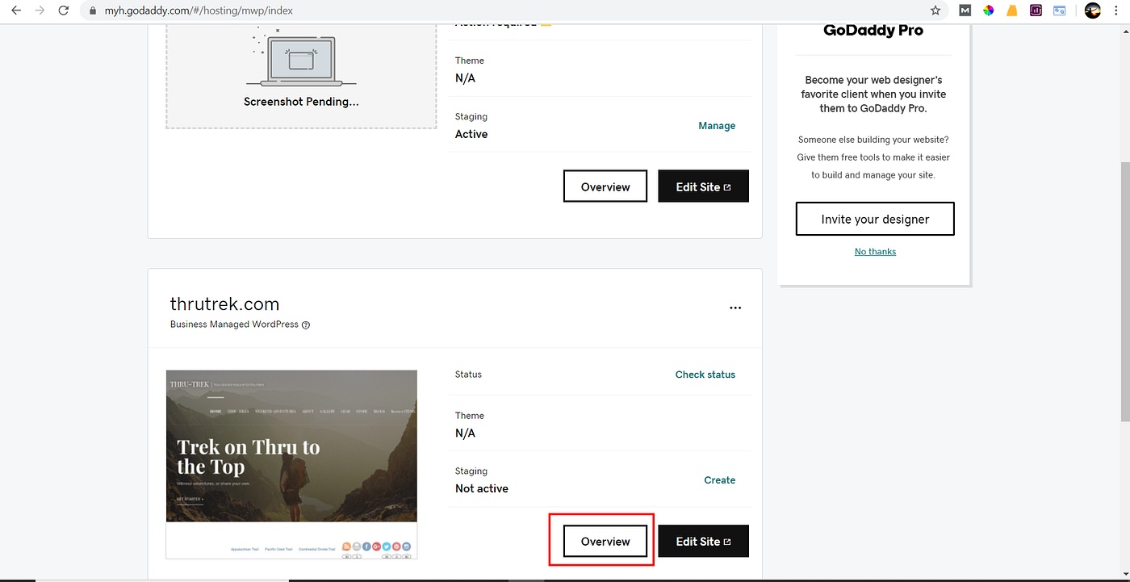The width and height of the screenshot is (1130, 582).
Task: Click the Business Managed WordPress label
Action: click(x=234, y=324)
